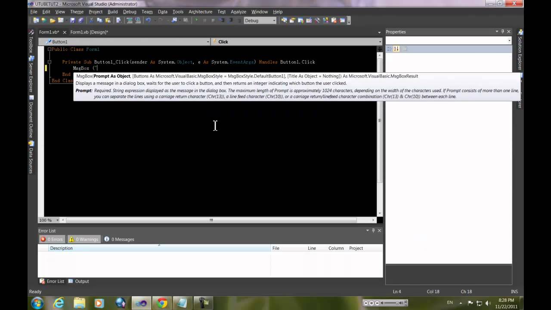Open the Build menu
Screen dimensions: 551x310
click(113, 12)
